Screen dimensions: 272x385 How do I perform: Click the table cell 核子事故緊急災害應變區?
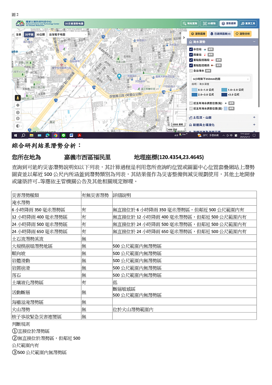point(46,316)
